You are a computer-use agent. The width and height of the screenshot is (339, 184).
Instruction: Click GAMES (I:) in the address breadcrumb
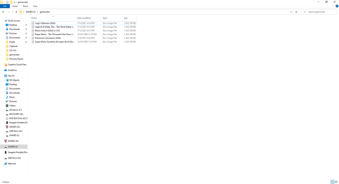tap(31, 12)
